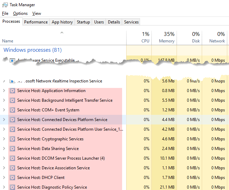Image resolution: width=229 pixels, height=190 pixels.
Task: Click gear icon for Device Association Service
Action: (x=12, y=168)
